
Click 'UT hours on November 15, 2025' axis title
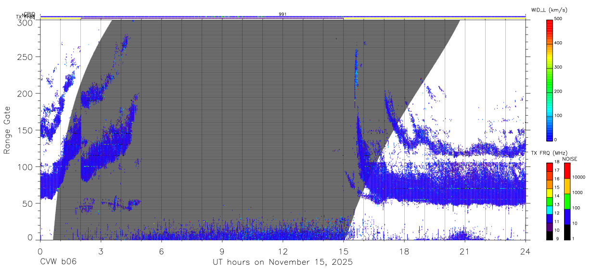click(x=283, y=262)
